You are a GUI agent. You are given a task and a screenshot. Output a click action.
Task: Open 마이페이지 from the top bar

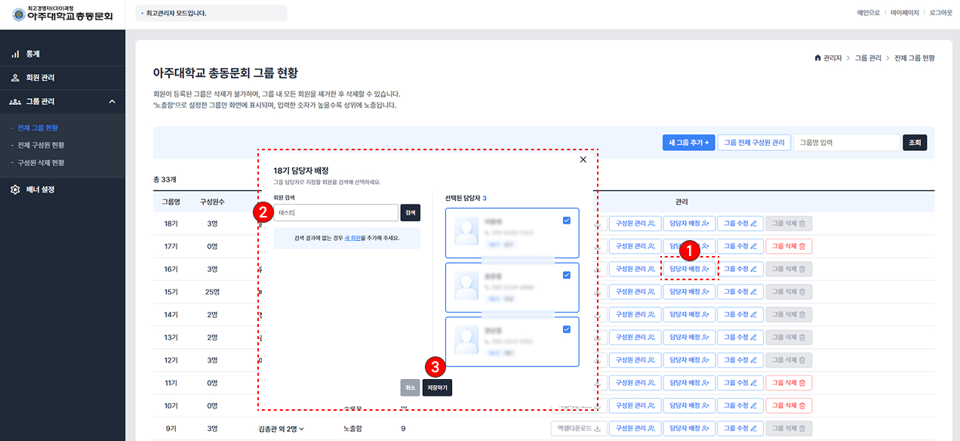(x=905, y=13)
